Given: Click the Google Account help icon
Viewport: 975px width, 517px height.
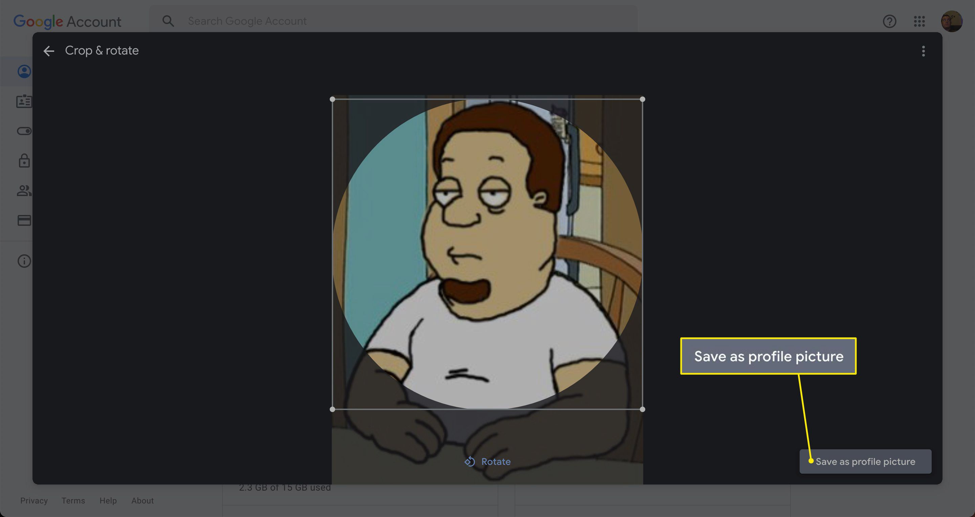Looking at the screenshot, I should pyautogui.click(x=889, y=21).
